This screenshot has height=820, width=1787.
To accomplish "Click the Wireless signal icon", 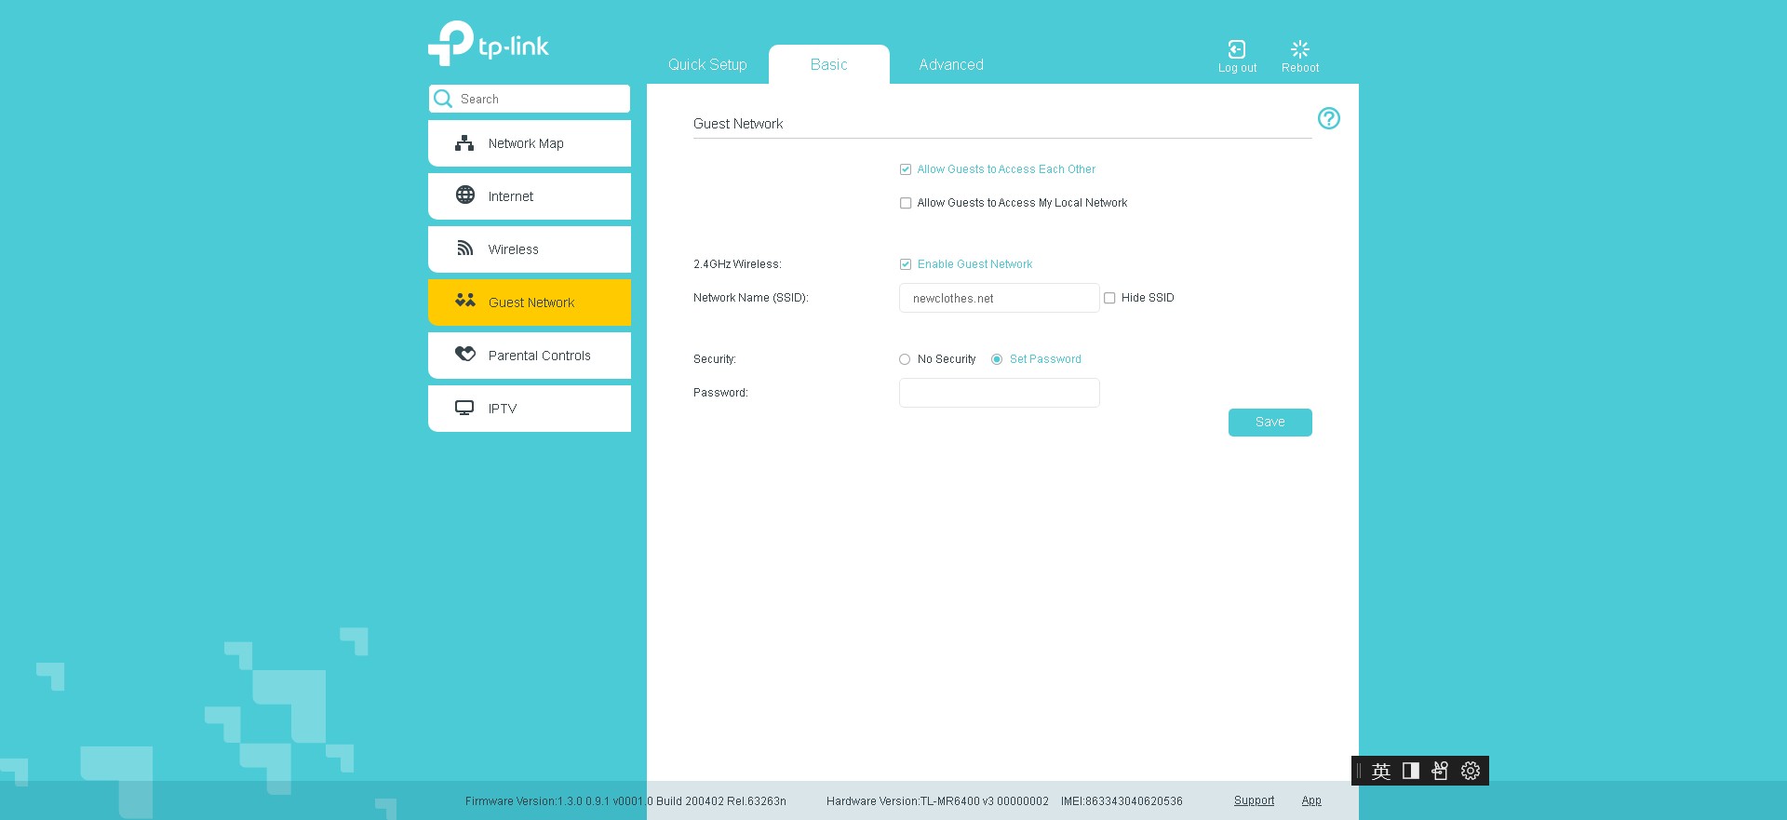I will click(465, 248).
